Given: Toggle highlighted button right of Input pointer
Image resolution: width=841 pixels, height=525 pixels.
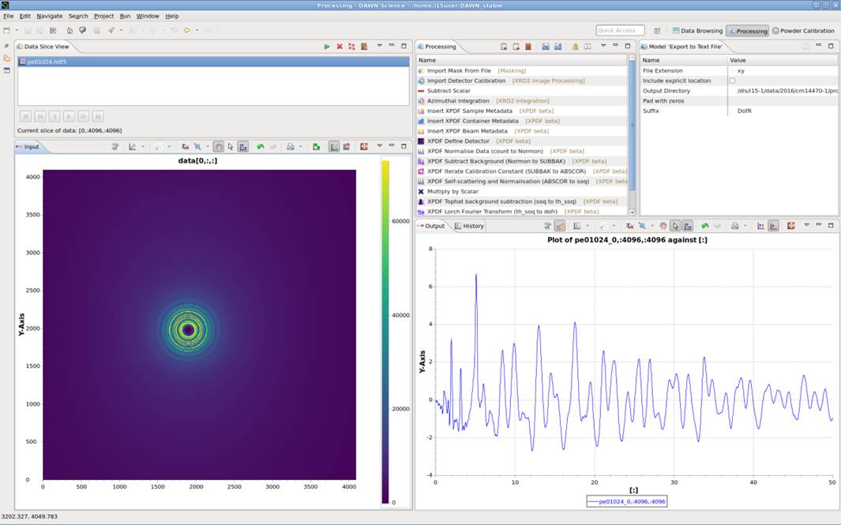Looking at the screenshot, I should pyautogui.click(x=243, y=146).
